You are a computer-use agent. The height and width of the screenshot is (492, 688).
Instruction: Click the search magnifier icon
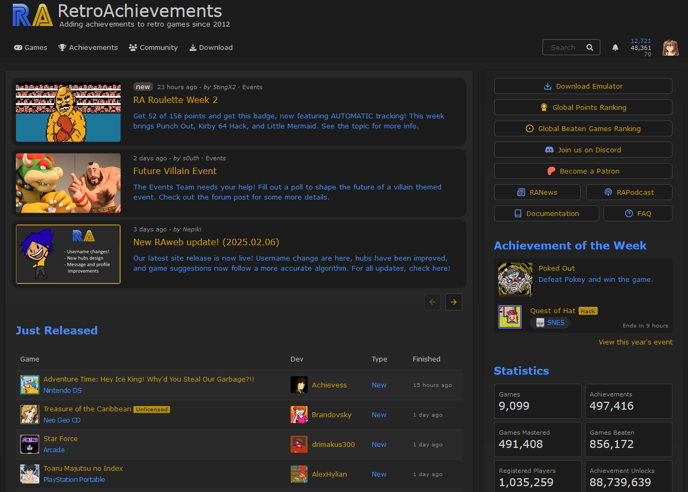590,47
